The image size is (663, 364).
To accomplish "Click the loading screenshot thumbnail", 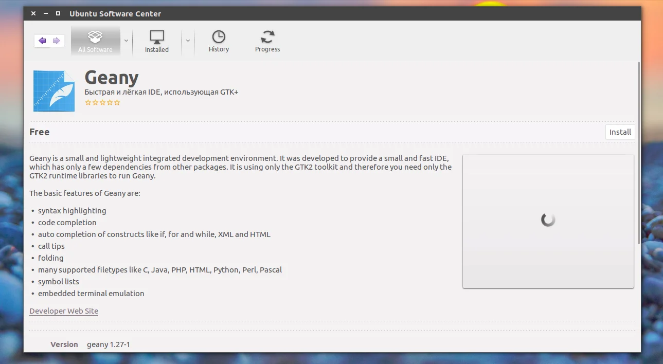I will pos(548,221).
